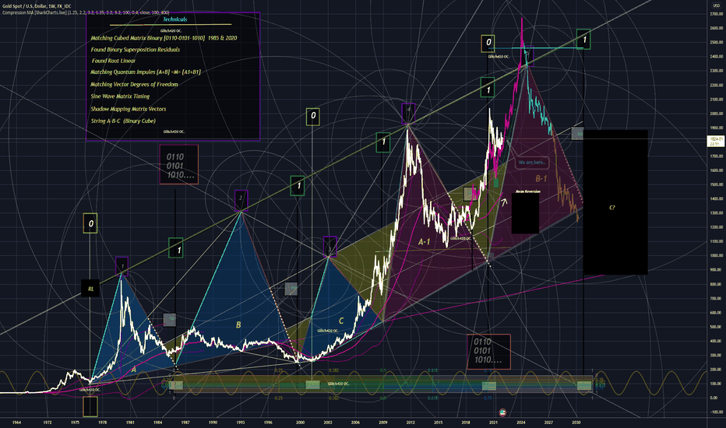Click the 1964 date on time axis
This screenshot has height=428, width=726.
16,423
